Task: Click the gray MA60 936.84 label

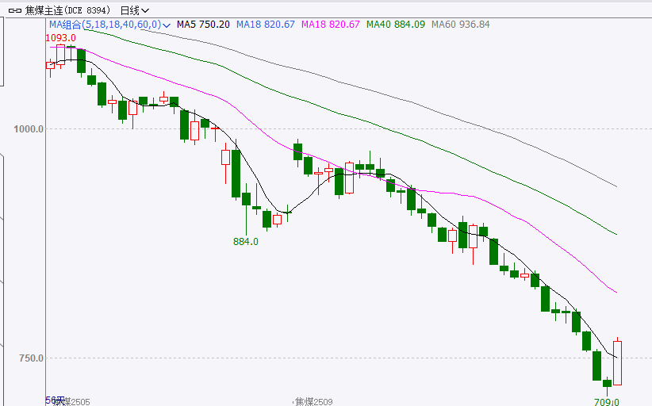Action: pos(460,25)
